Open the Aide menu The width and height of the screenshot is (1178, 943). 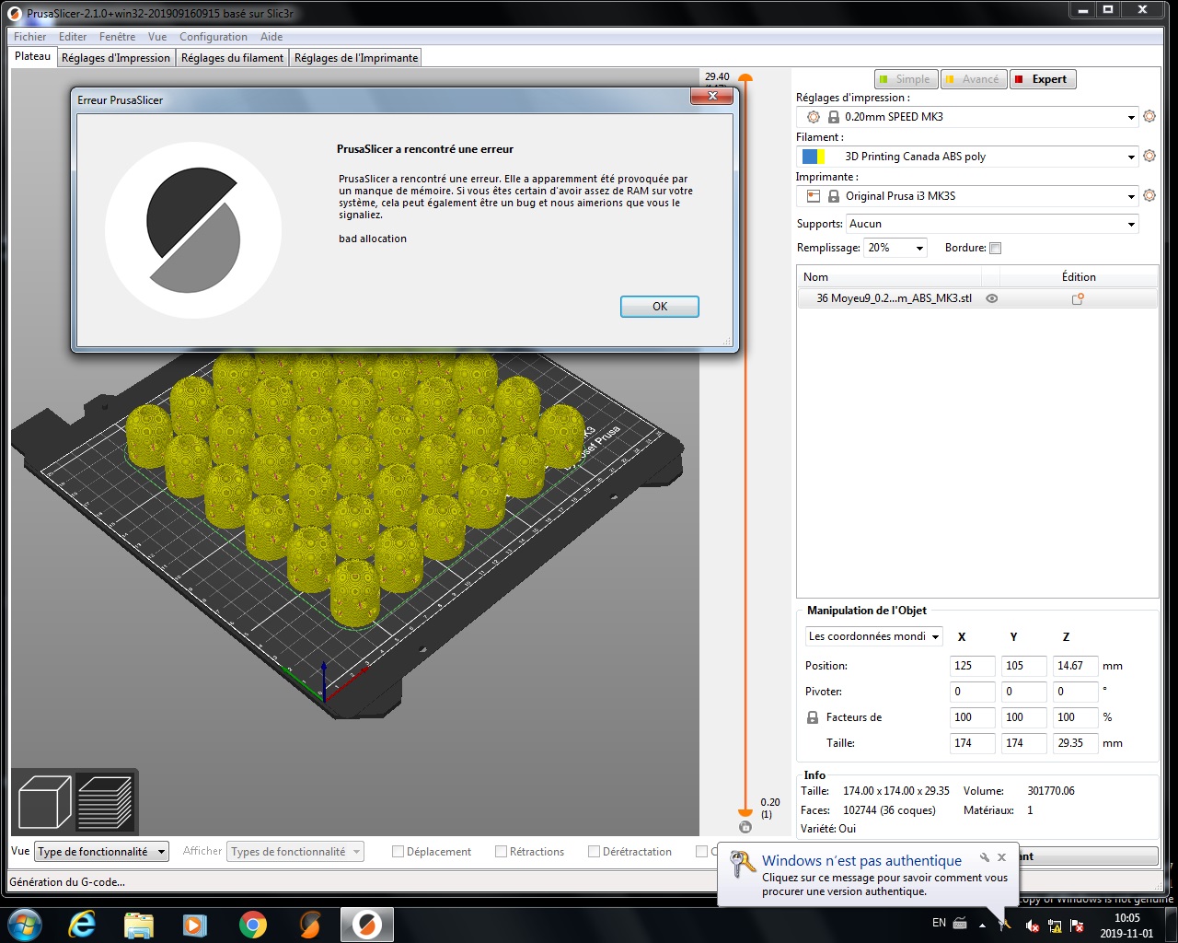coord(271,37)
